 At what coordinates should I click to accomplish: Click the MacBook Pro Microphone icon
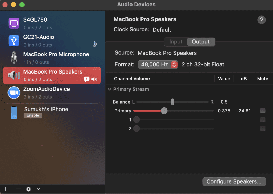click(x=14, y=58)
